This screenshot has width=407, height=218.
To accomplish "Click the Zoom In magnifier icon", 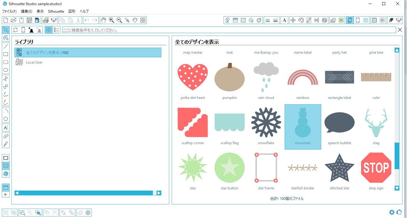I will (111, 20).
